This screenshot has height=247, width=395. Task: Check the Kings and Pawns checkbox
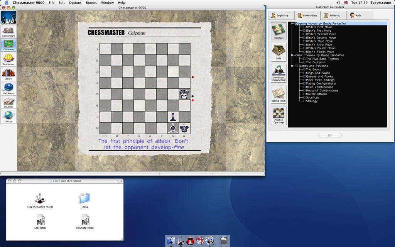(304, 73)
